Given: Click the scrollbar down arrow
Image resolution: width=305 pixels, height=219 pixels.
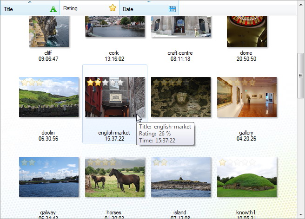Looking at the screenshot, I should tap(301, 214).
